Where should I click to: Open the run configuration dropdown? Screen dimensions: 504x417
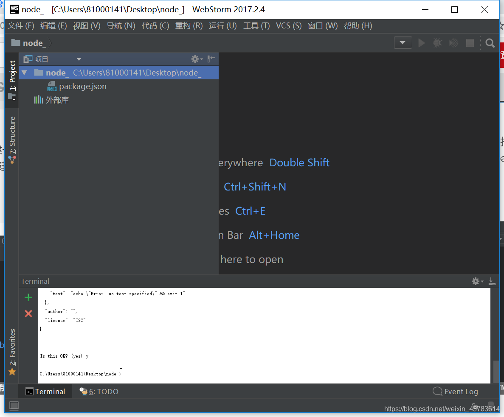(x=403, y=43)
